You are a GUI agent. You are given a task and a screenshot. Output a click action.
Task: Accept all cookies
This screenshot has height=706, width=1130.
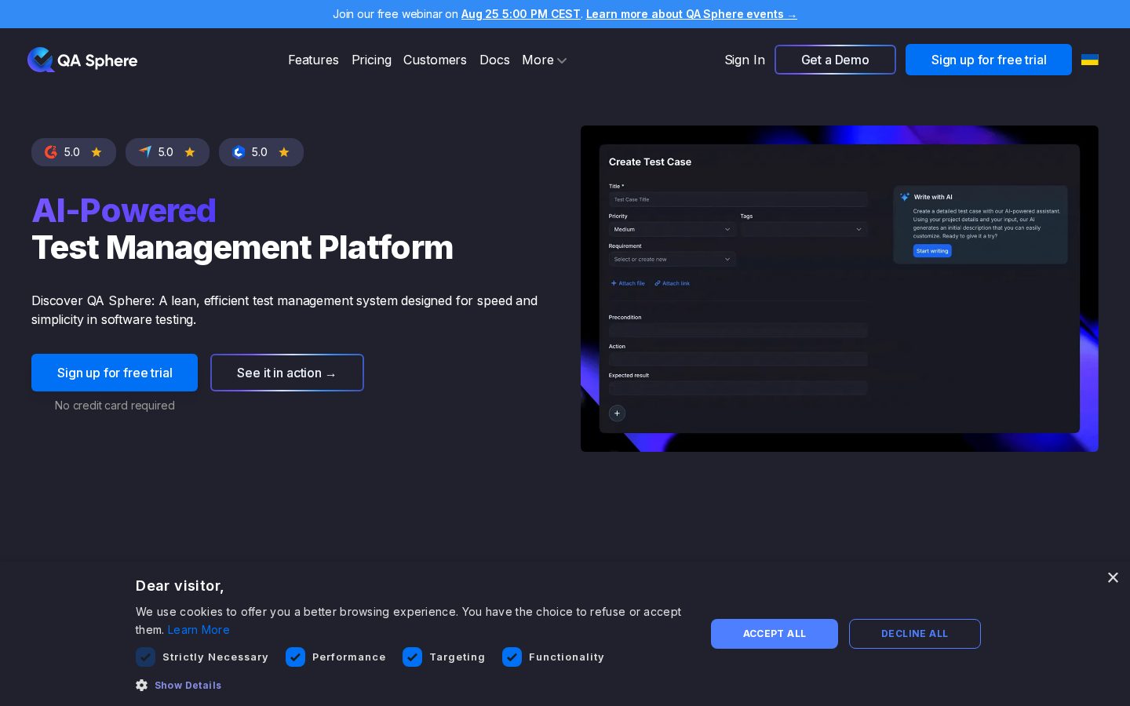click(x=775, y=634)
